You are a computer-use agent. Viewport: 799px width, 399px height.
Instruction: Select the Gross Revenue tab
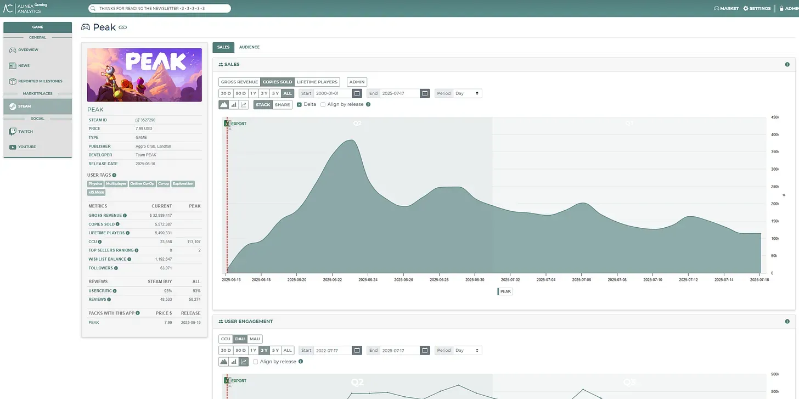coord(239,82)
